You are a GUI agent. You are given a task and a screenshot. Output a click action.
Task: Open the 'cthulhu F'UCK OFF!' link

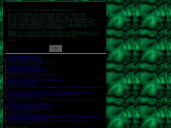point(55,87)
